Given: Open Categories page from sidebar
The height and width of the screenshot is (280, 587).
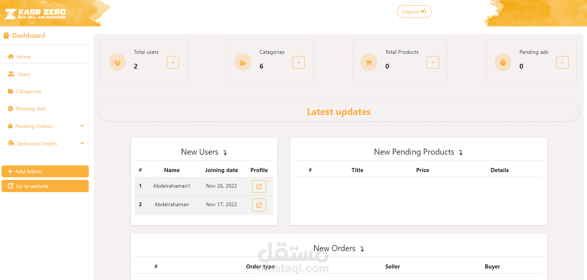Looking at the screenshot, I should (x=45, y=91).
